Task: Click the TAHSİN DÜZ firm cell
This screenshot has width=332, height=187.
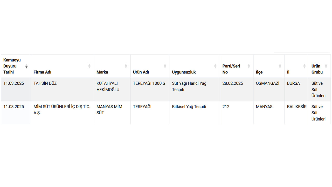Action: click(63, 89)
